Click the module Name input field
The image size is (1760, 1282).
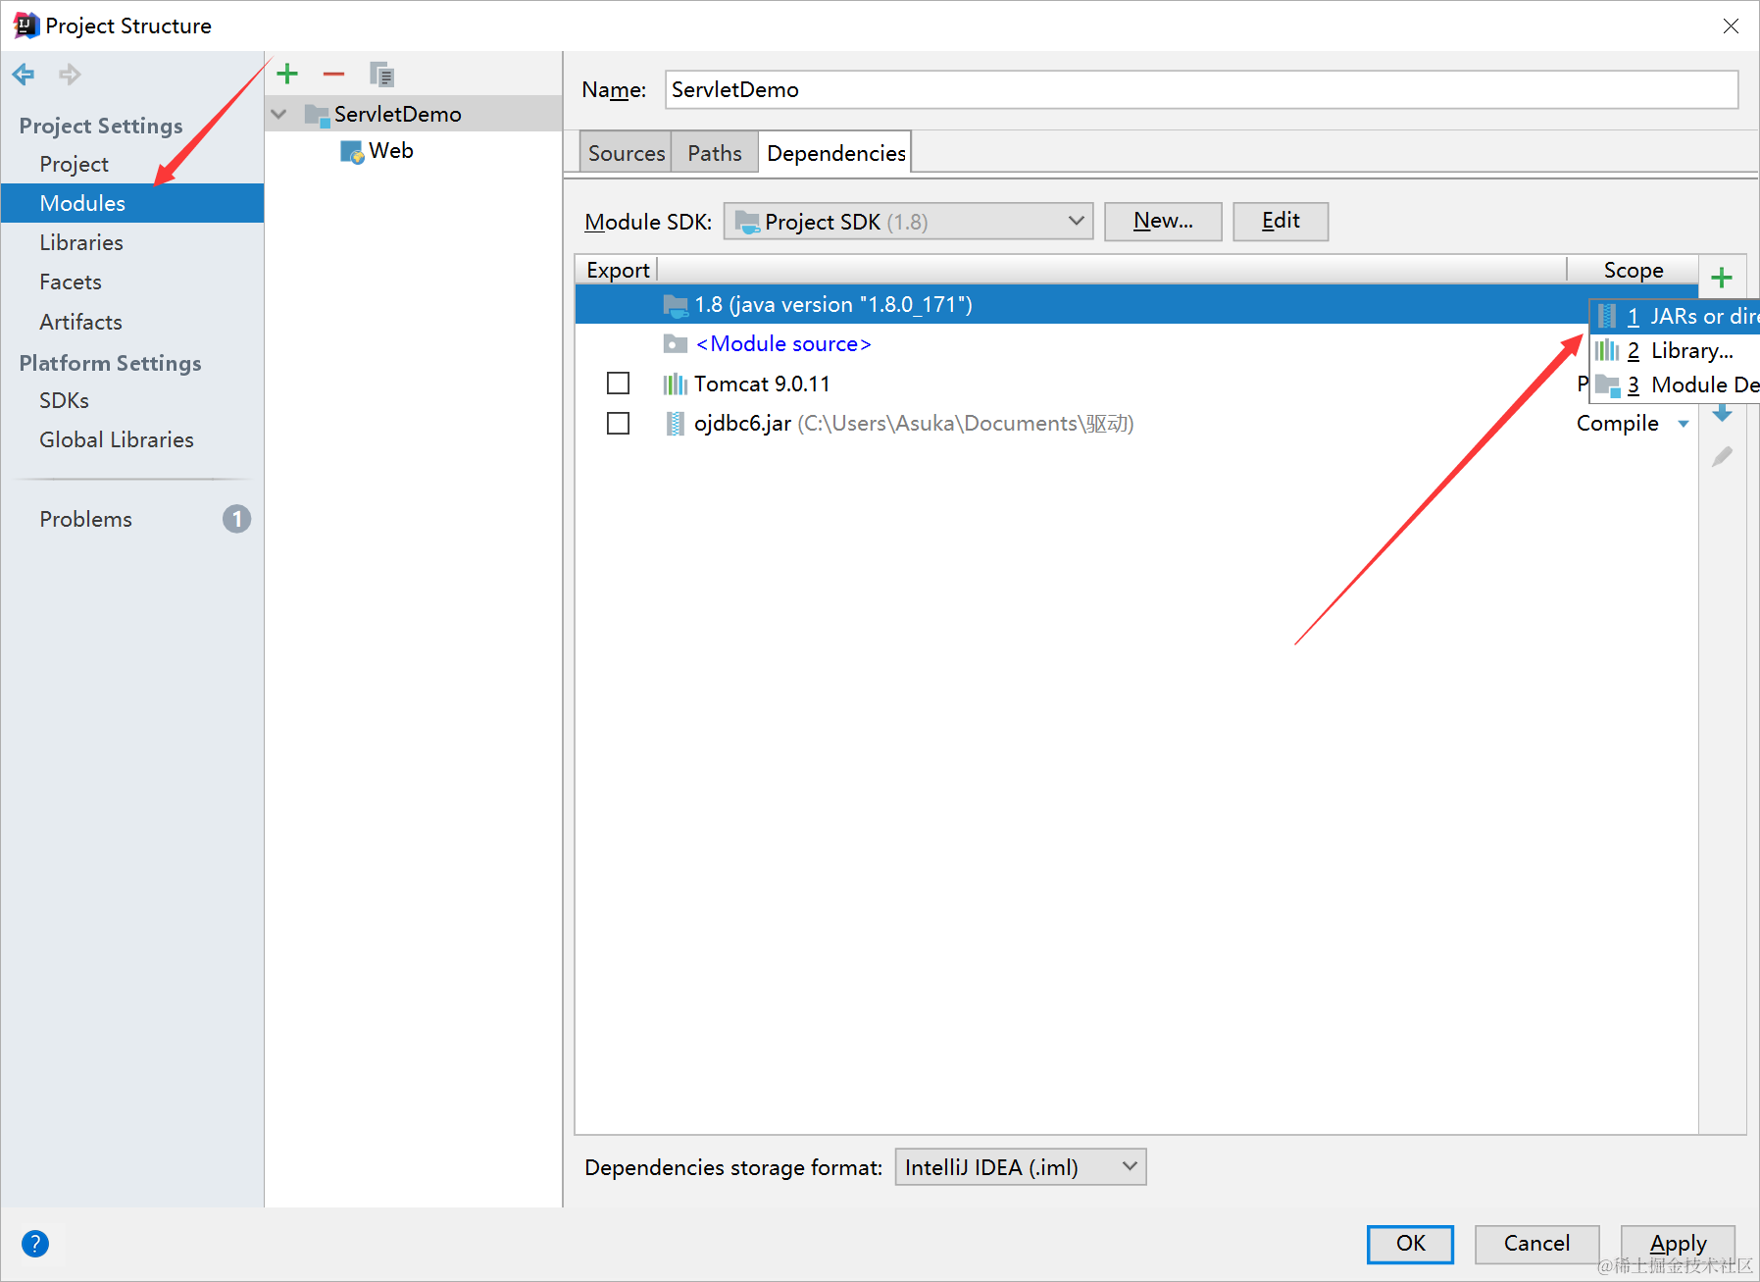(x=1201, y=89)
